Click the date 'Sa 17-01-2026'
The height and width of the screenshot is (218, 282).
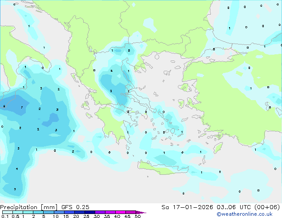187,207
